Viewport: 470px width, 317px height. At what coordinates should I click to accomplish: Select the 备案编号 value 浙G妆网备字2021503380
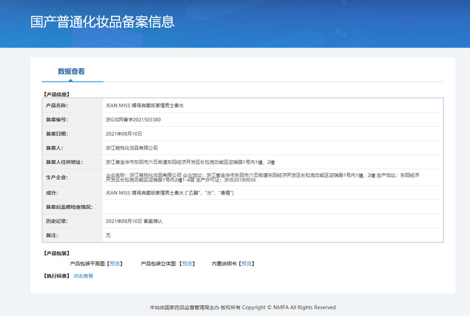pyautogui.click(x=133, y=120)
